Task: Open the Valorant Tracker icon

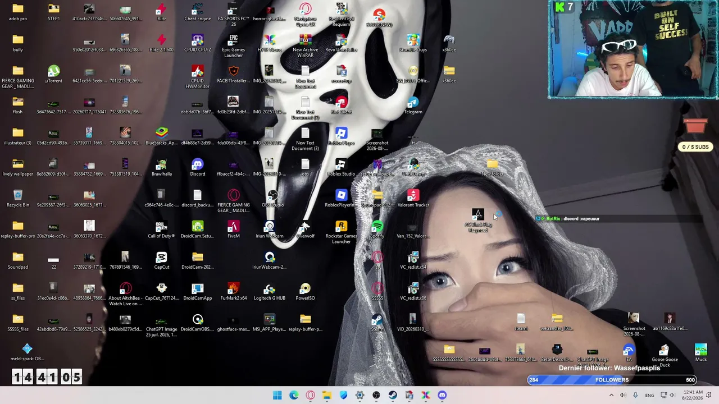Action: coord(413,198)
